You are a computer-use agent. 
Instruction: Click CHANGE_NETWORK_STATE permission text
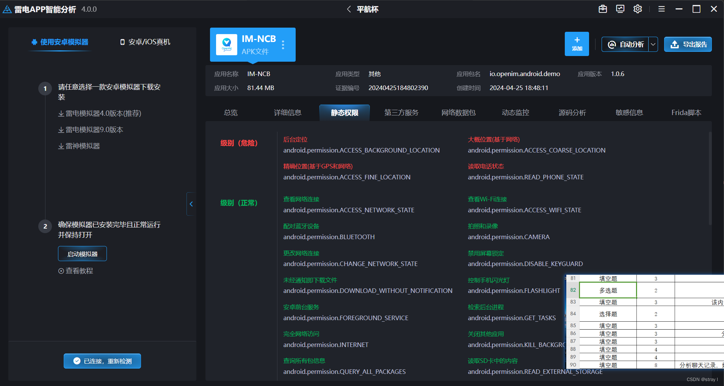[x=350, y=264]
